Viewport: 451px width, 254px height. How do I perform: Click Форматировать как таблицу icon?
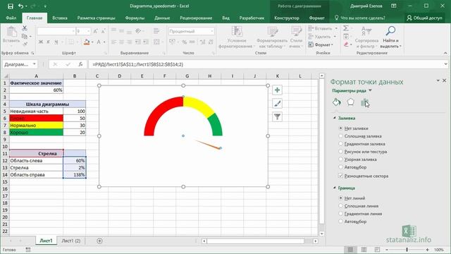point(272,31)
